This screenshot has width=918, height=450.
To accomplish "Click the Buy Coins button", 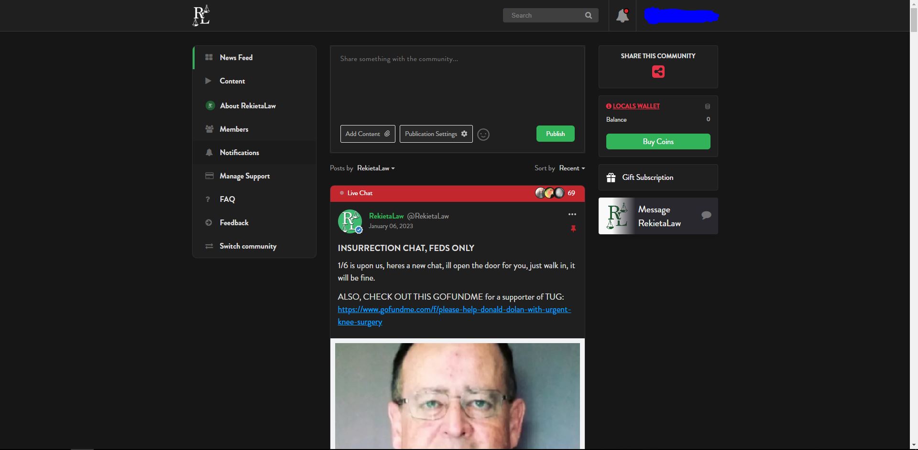I will 658,142.
